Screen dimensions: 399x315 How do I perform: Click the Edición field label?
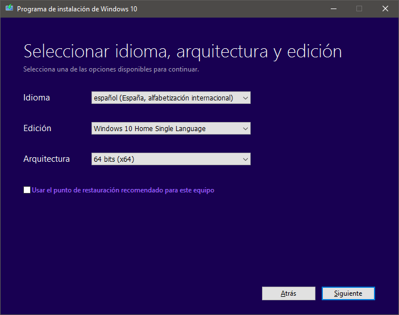(x=38, y=128)
